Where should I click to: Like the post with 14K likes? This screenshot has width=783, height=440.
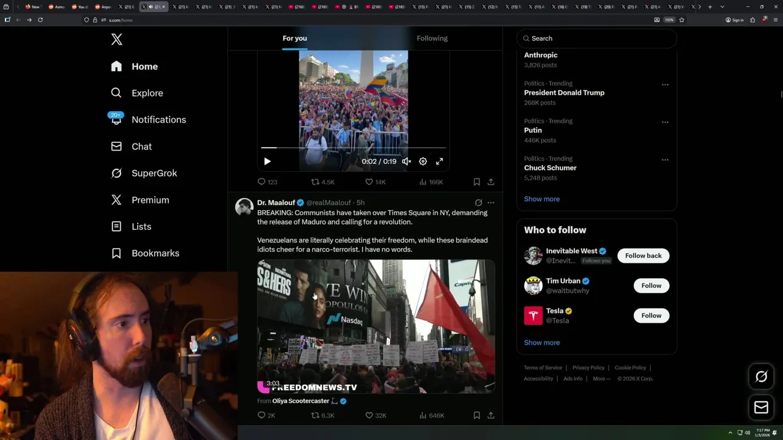coord(375,182)
